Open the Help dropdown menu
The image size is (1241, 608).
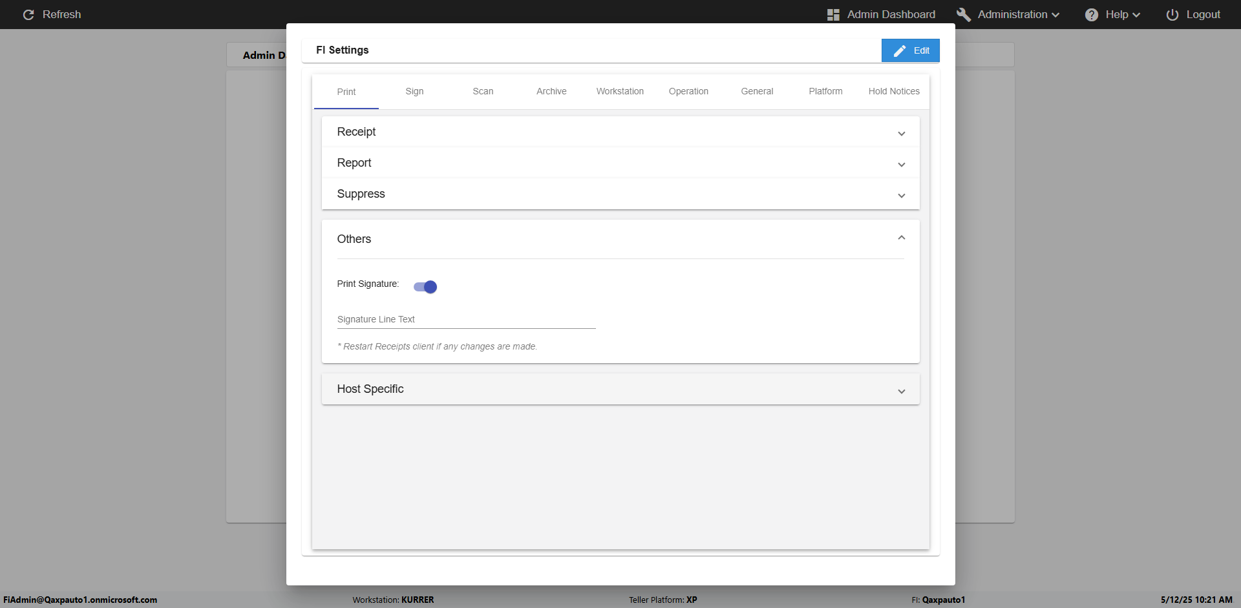click(1122, 15)
